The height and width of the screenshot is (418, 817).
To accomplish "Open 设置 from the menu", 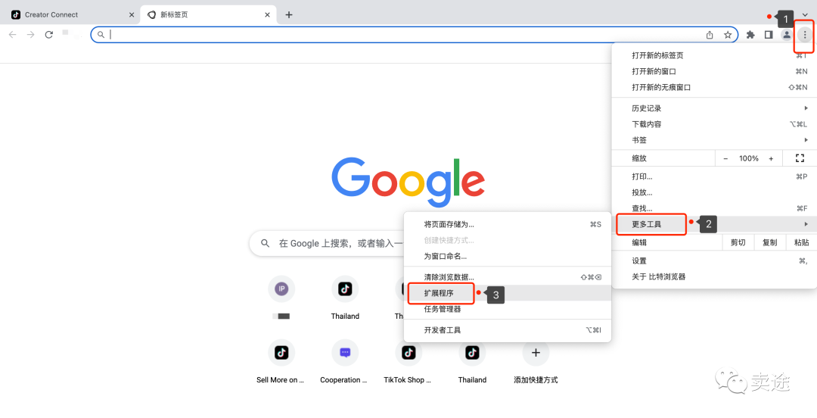I will click(714, 261).
